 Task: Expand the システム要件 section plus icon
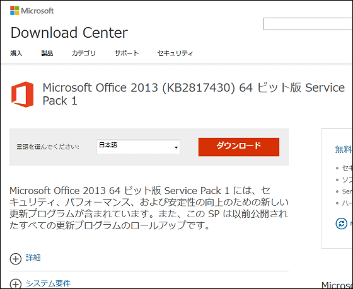coord(16,284)
